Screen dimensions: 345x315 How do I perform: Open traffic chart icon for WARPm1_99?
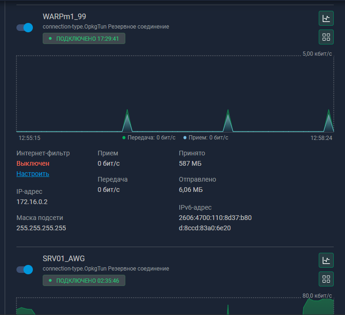coord(326,18)
